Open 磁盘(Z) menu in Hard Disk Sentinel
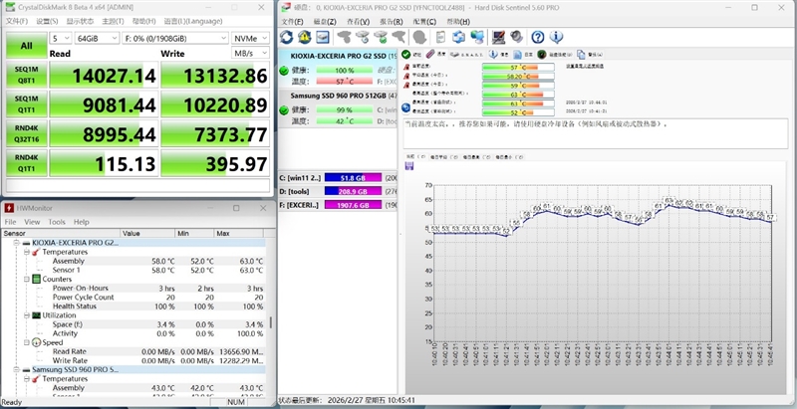 coord(325,22)
